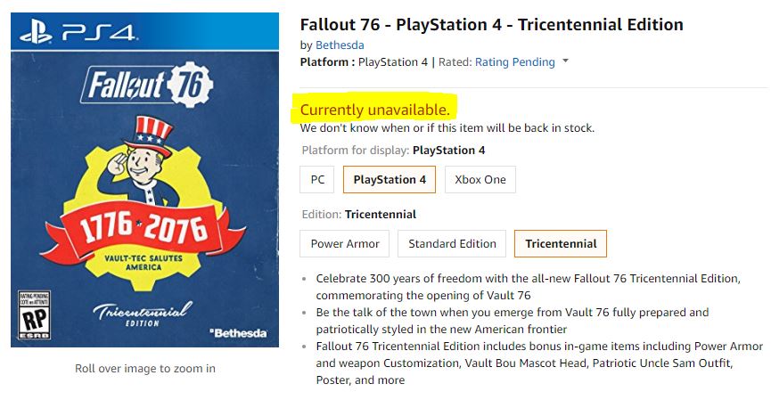Screen dimensions: 771x408
Task: Click the Tricentennial Edition script on the cover
Action: tap(144, 314)
